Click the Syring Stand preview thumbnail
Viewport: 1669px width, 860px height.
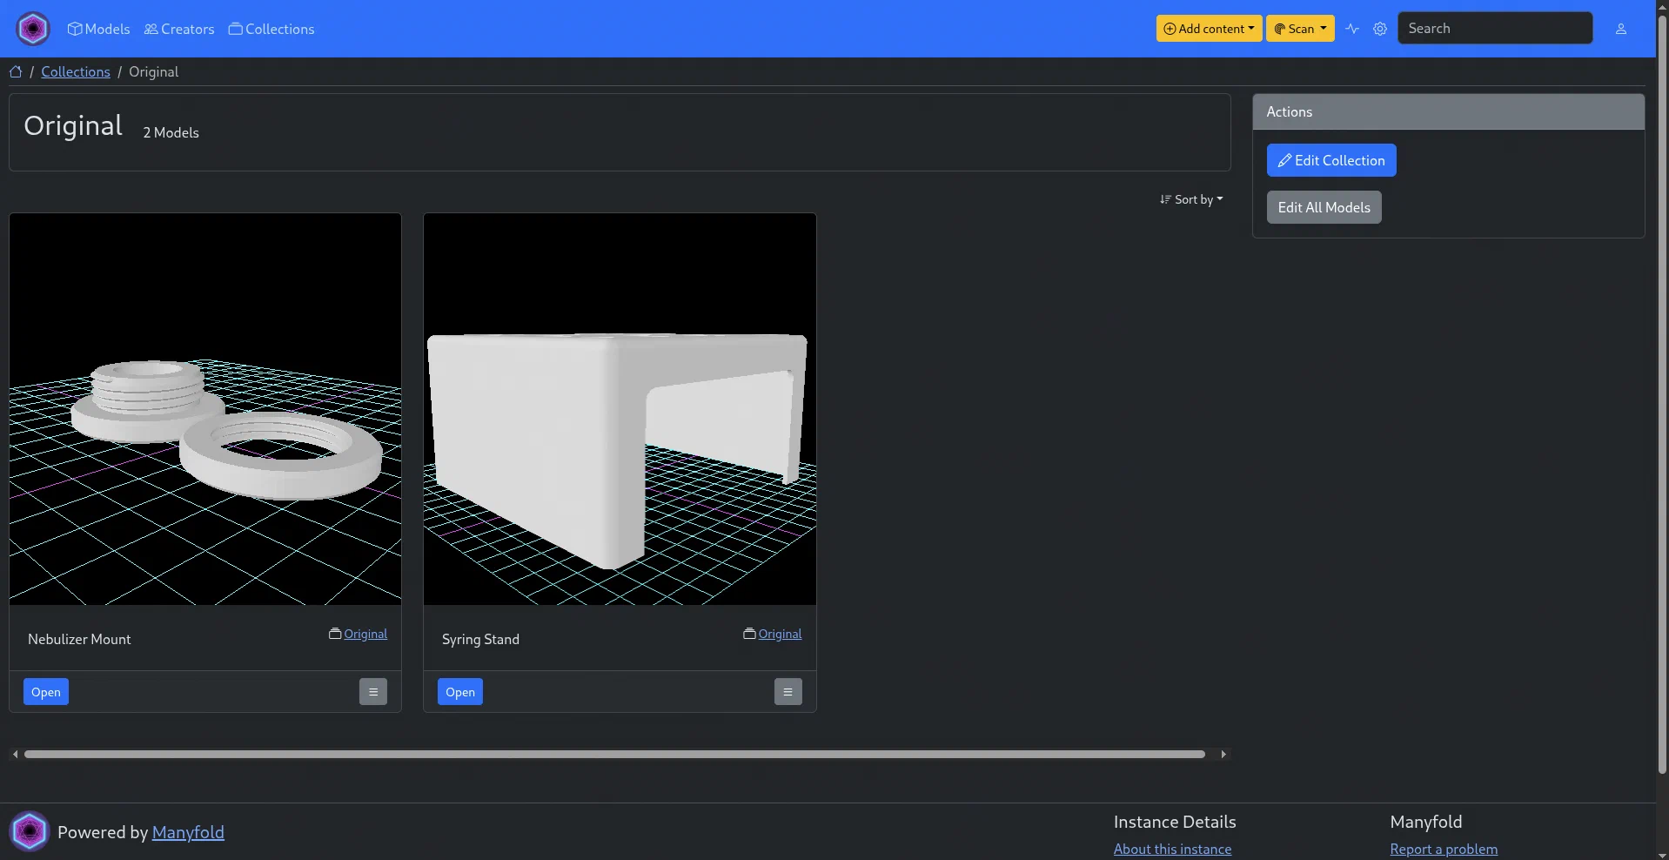tap(620, 409)
